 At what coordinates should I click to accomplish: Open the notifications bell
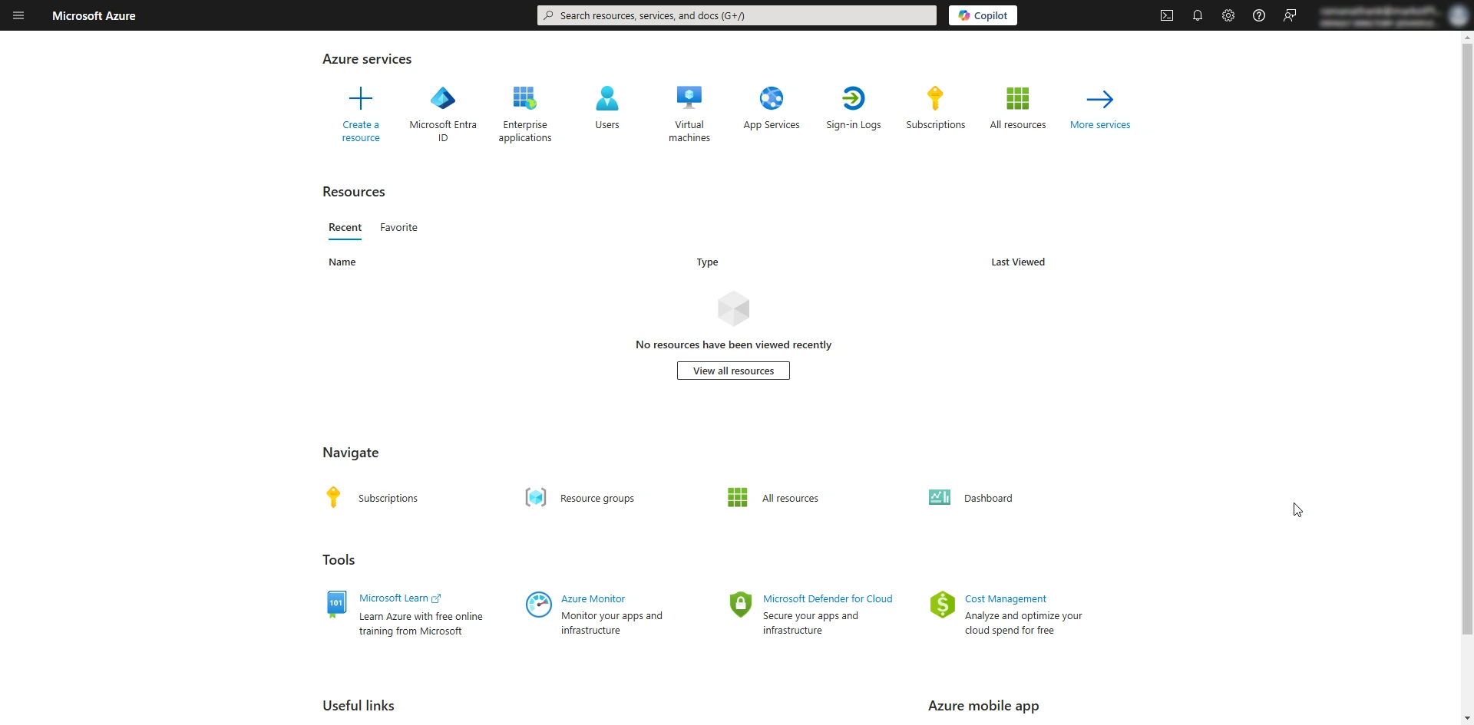tap(1197, 15)
